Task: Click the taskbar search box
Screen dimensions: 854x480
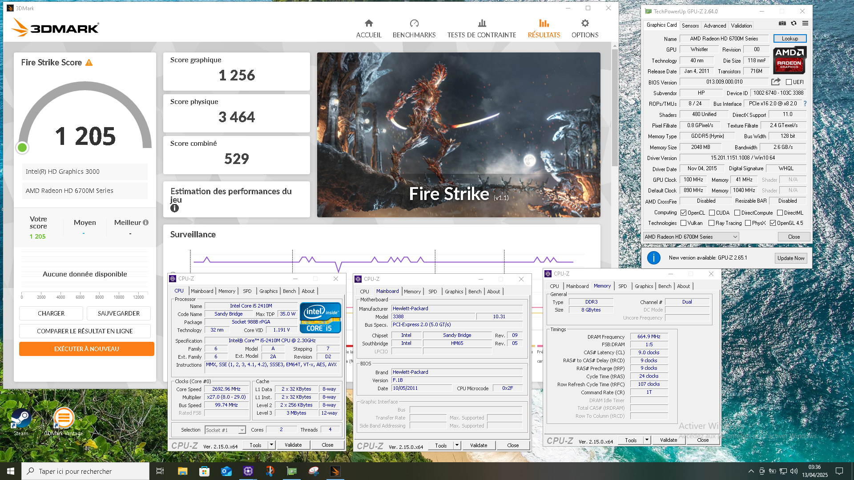Action: pos(85,471)
